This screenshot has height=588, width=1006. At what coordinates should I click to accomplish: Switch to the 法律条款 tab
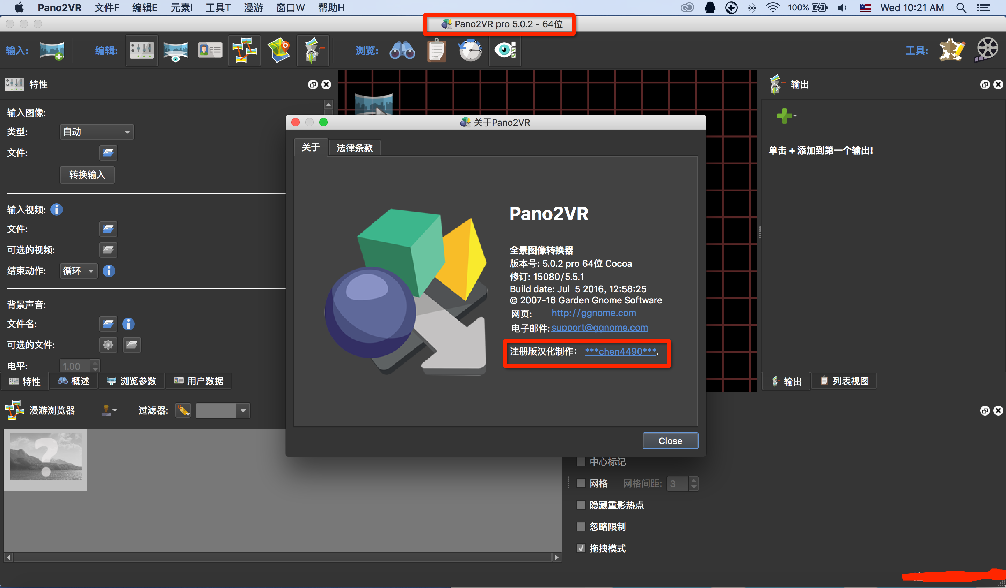[x=355, y=148]
